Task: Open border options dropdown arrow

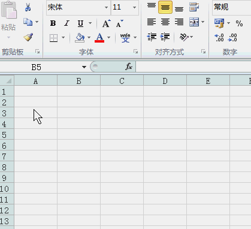Action: 63,37
